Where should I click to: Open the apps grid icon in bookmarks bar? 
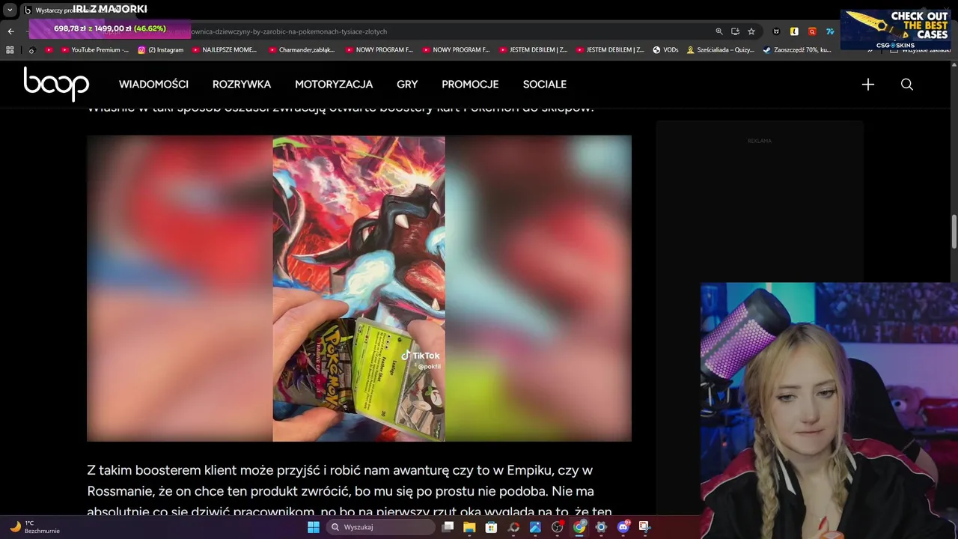tap(10, 50)
